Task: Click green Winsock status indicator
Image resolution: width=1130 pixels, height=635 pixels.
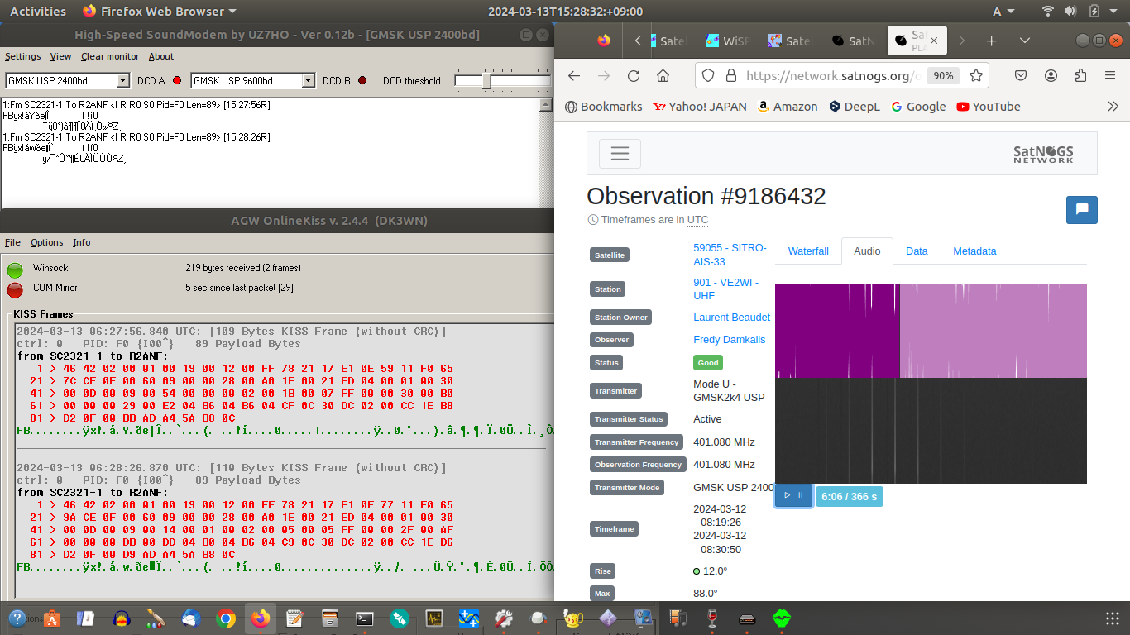Action: point(15,270)
